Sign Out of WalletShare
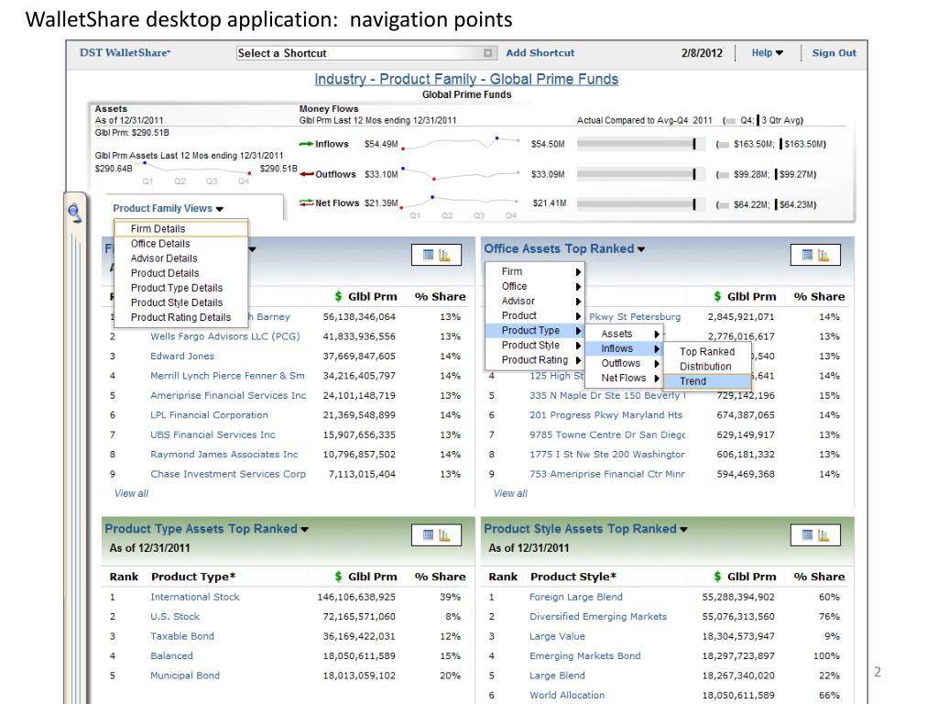This screenshot has width=938, height=704. point(834,52)
